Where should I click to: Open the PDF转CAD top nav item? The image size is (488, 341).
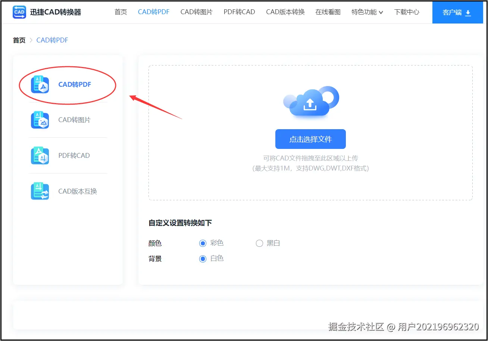coord(240,12)
